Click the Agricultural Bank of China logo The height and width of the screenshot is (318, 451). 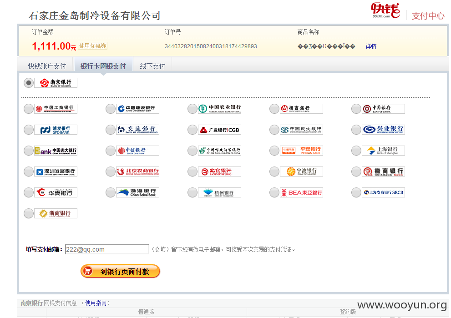[x=219, y=109]
